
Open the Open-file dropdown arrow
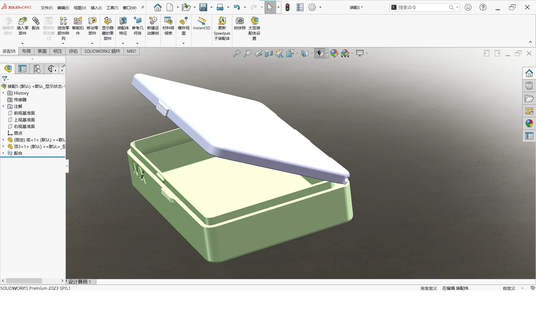[194, 7]
